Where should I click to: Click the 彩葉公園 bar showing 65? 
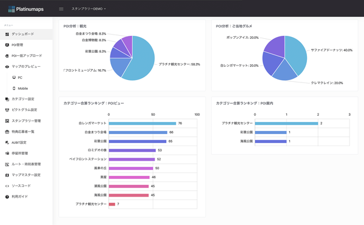(x=138, y=141)
